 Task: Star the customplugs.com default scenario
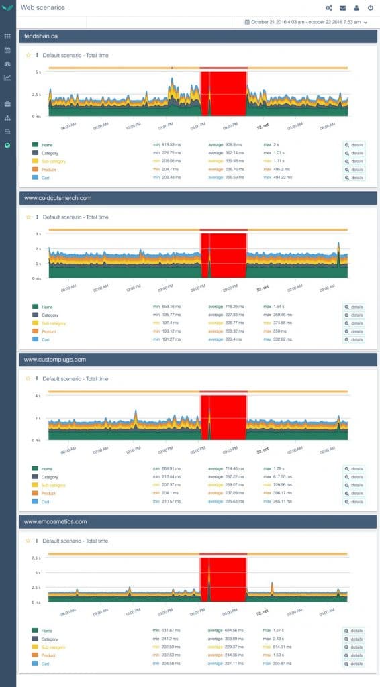28,378
